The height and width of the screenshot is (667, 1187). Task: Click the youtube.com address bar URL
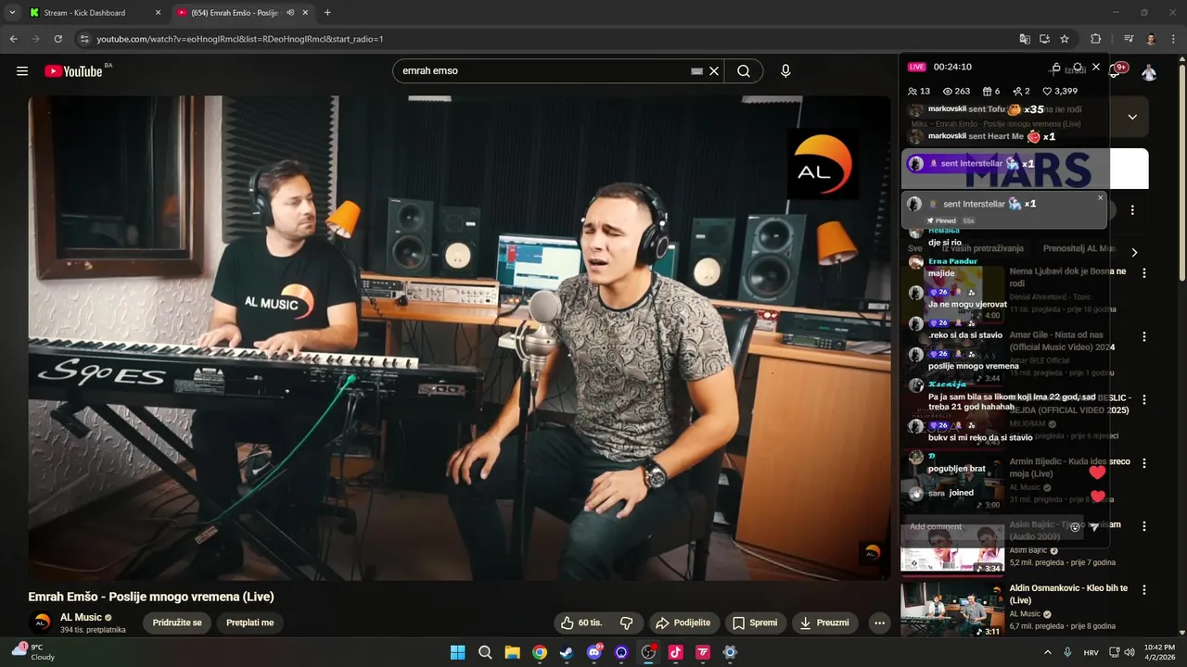click(240, 39)
